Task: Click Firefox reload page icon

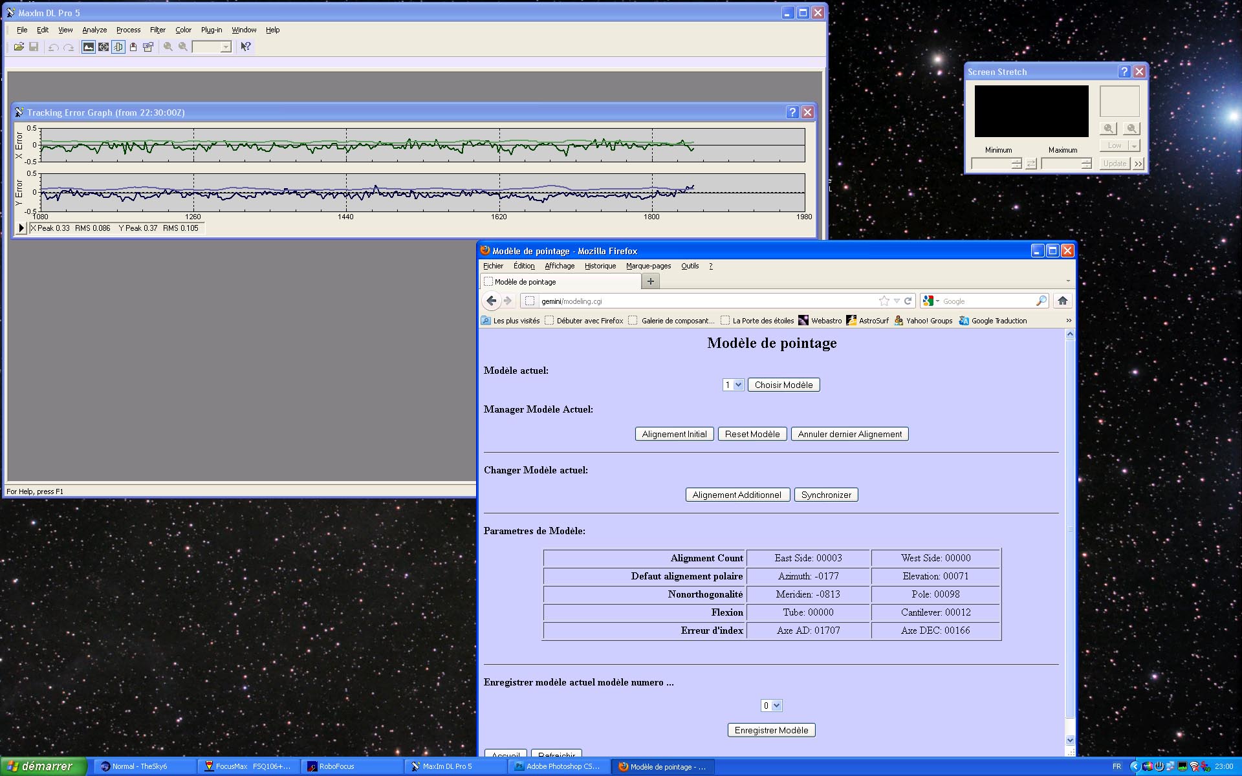Action: coord(908,301)
